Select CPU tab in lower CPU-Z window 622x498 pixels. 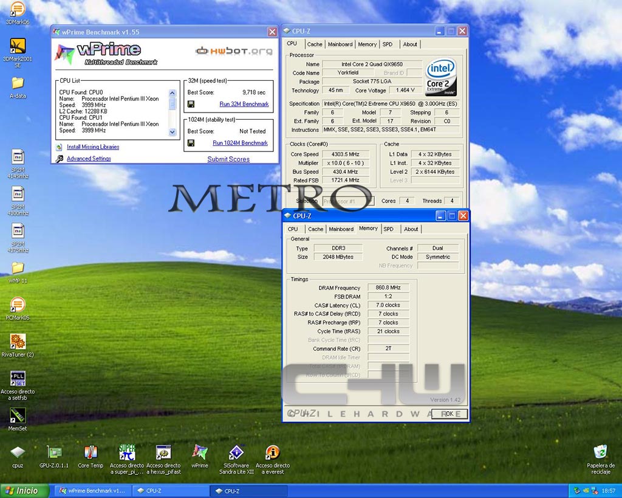tap(293, 229)
